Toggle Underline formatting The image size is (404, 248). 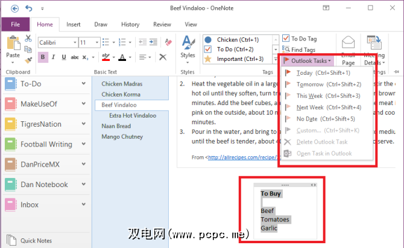pyautogui.click(x=64, y=57)
